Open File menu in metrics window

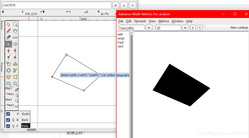[121, 21]
